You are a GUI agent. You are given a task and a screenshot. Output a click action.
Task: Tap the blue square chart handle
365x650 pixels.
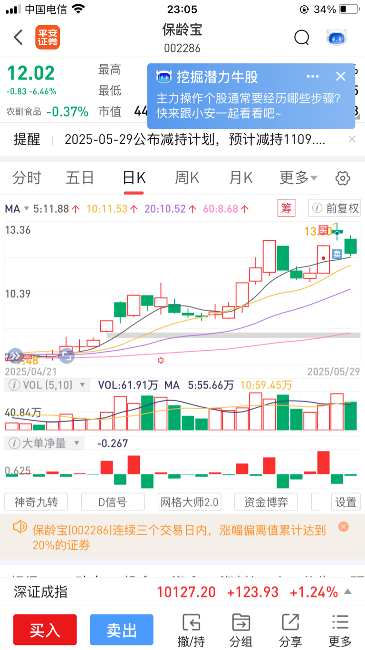[x=67, y=355]
